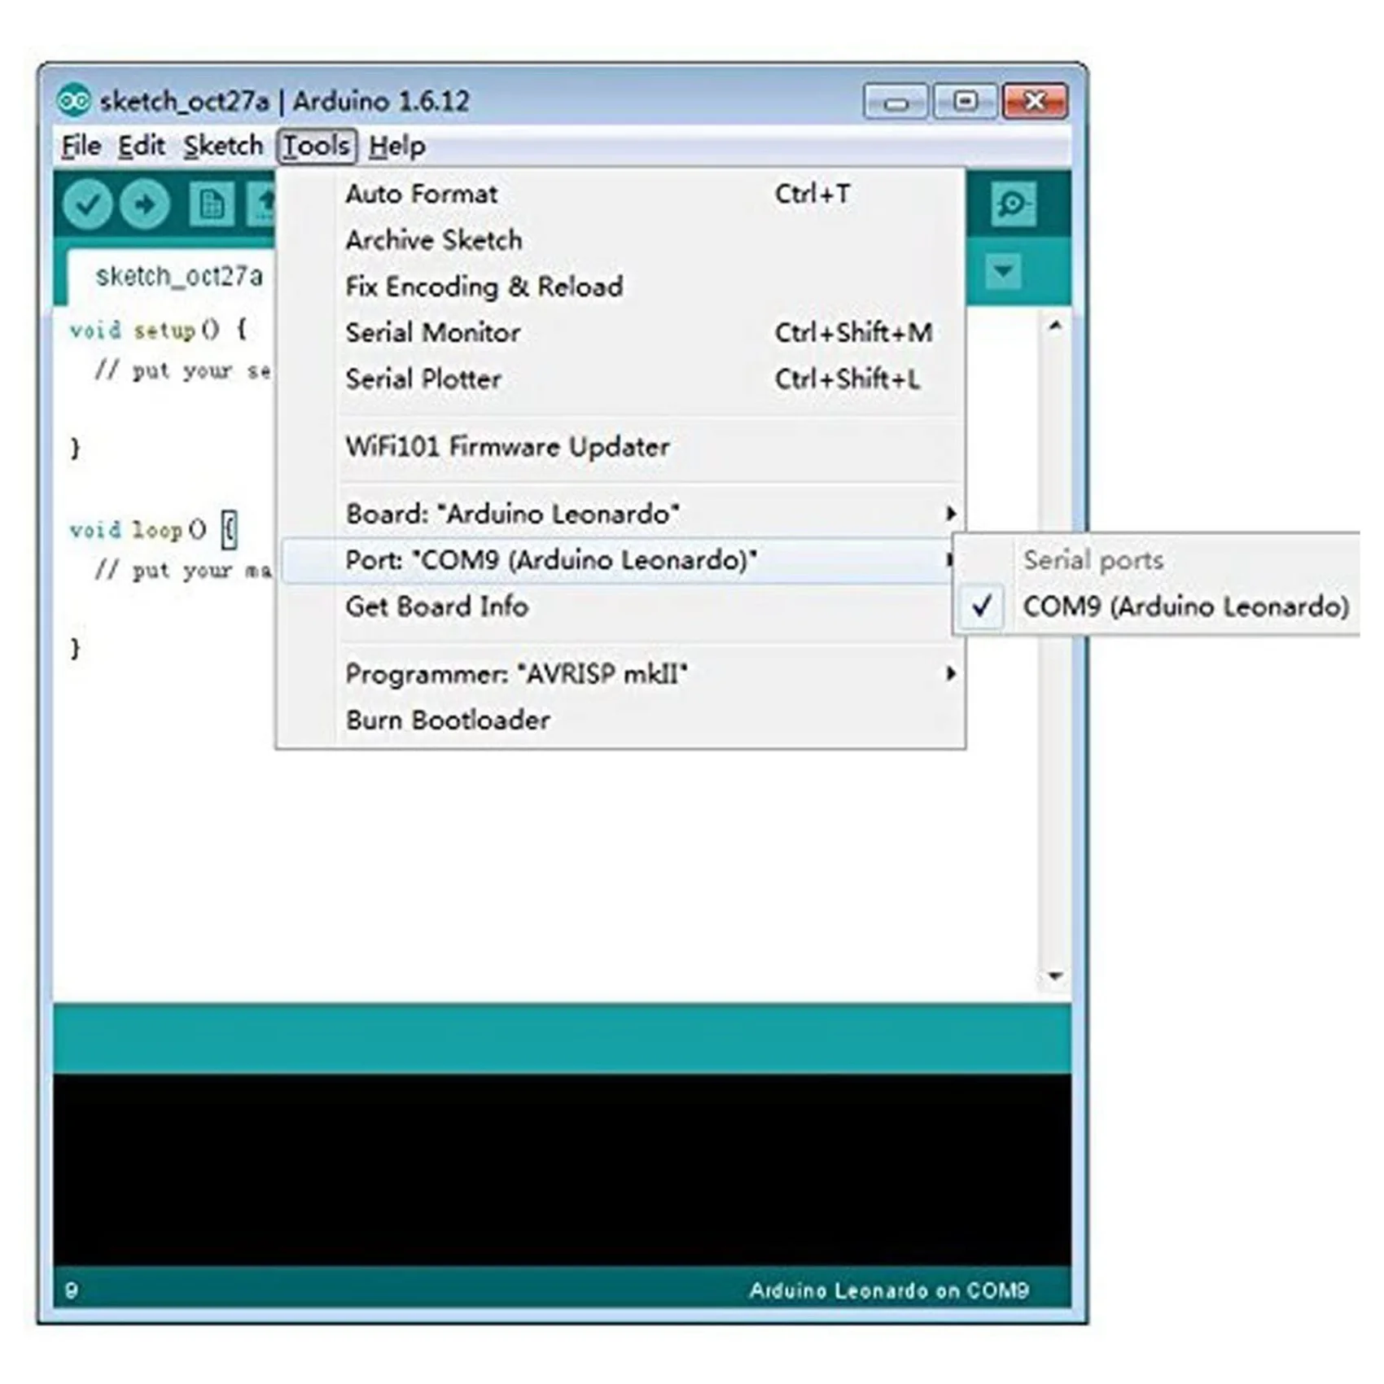This screenshot has height=1384, width=1384.
Task: Click the editor scrollbar down arrow
Action: point(1055,976)
